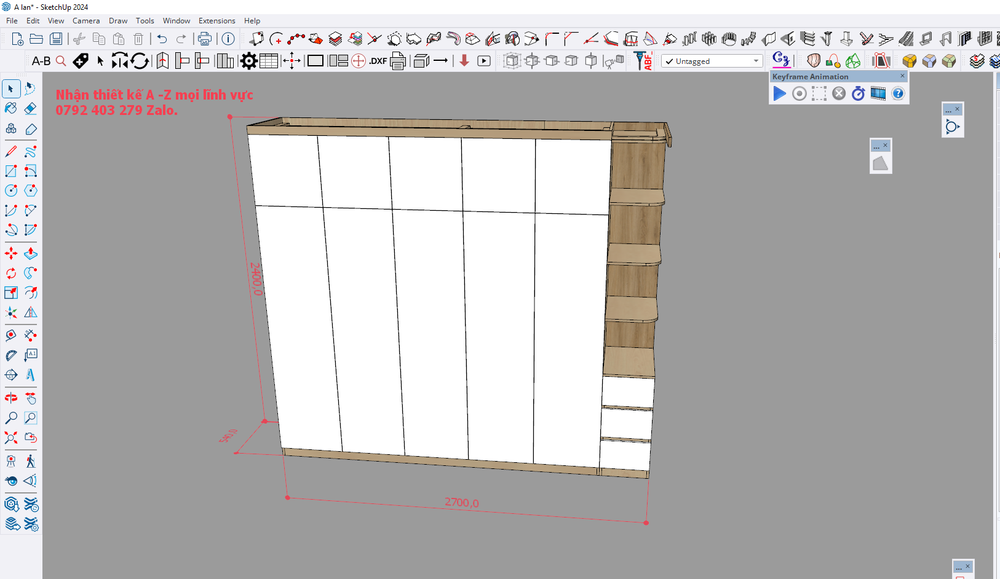Open the gear settings icon in toolbar
The height and width of the screenshot is (579, 1000).
[x=248, y=61]
